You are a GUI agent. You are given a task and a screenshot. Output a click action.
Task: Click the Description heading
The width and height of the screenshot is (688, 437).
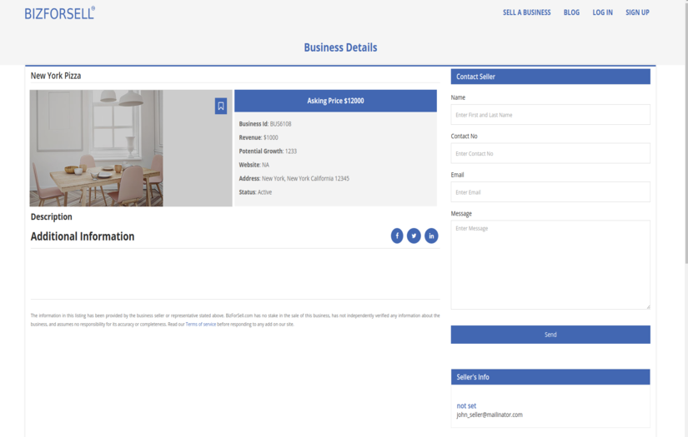52,216
